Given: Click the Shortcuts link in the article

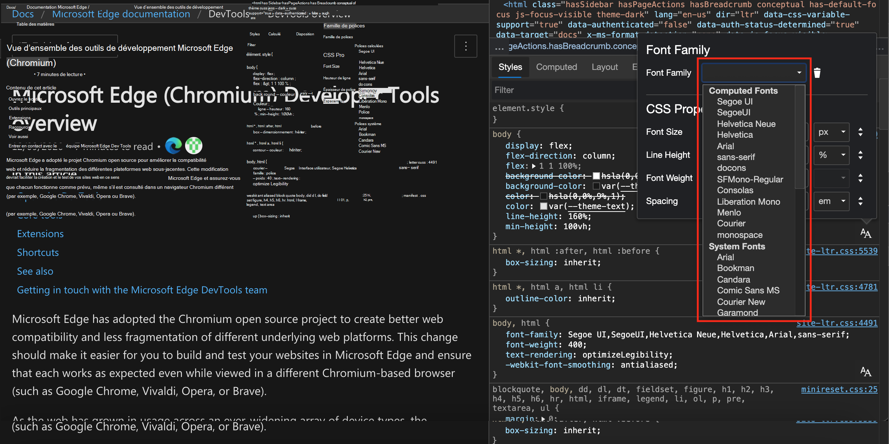Looking at the screenshot, I should tap(38, 252).
